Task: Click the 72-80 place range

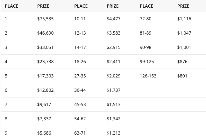Action: click(x=146, y=19)
